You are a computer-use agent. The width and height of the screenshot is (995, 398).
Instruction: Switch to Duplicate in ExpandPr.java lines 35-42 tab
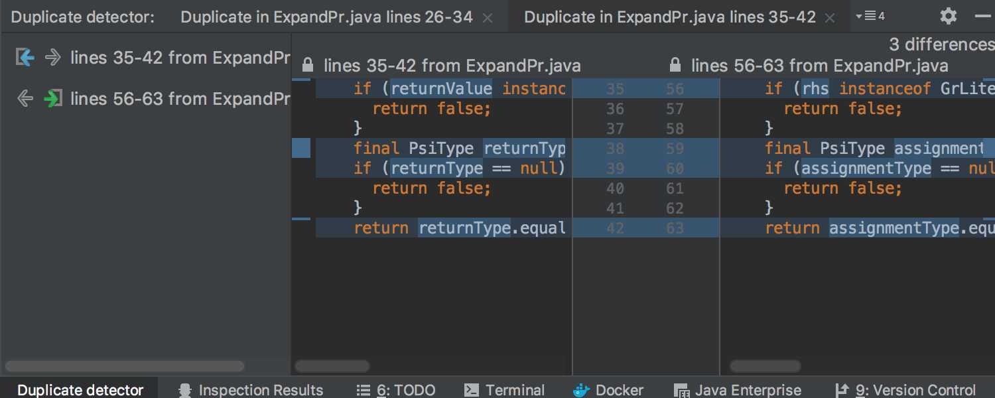670,17
